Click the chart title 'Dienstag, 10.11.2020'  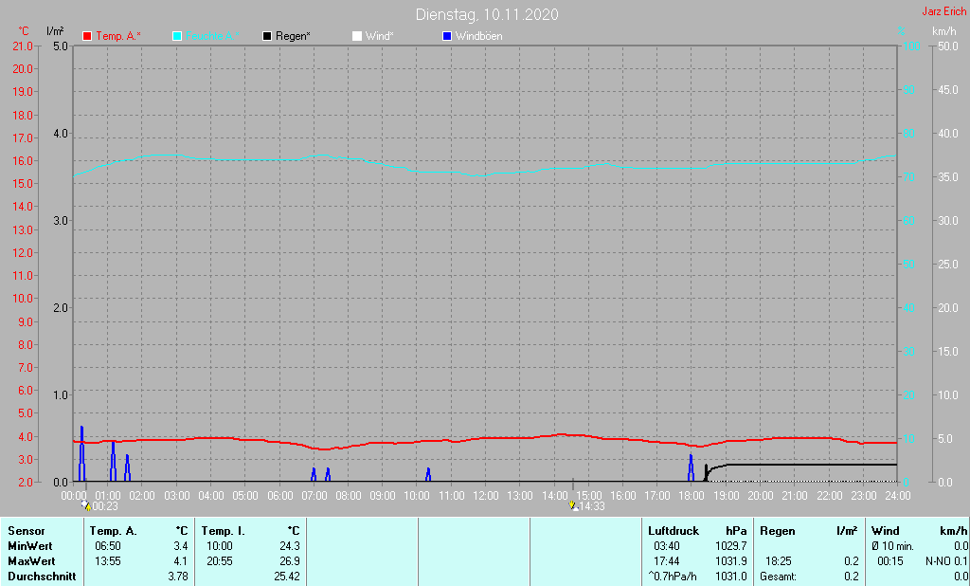487,14
